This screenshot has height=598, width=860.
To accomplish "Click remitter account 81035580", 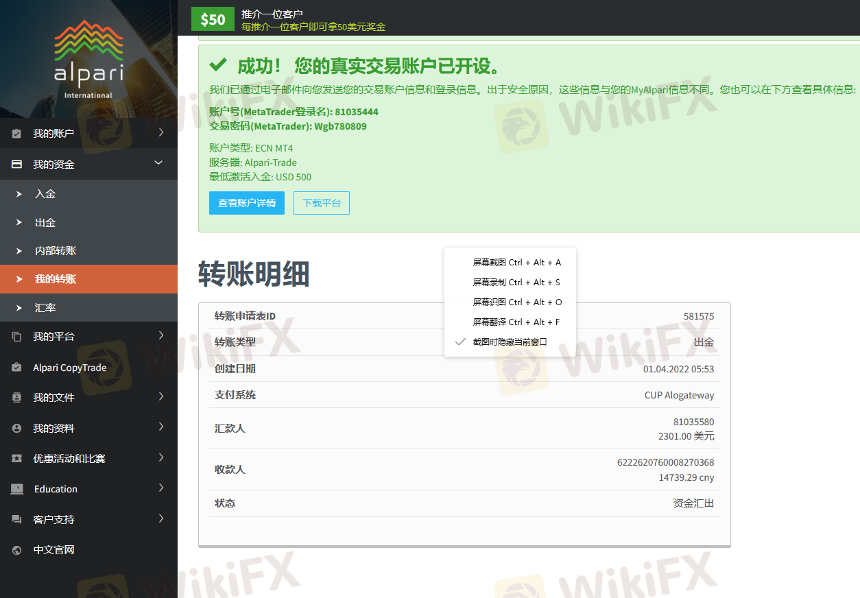I will pyautogui.click(x=693, y=422).
